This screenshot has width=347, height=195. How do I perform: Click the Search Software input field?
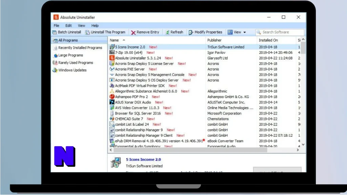tap(280, 32)
